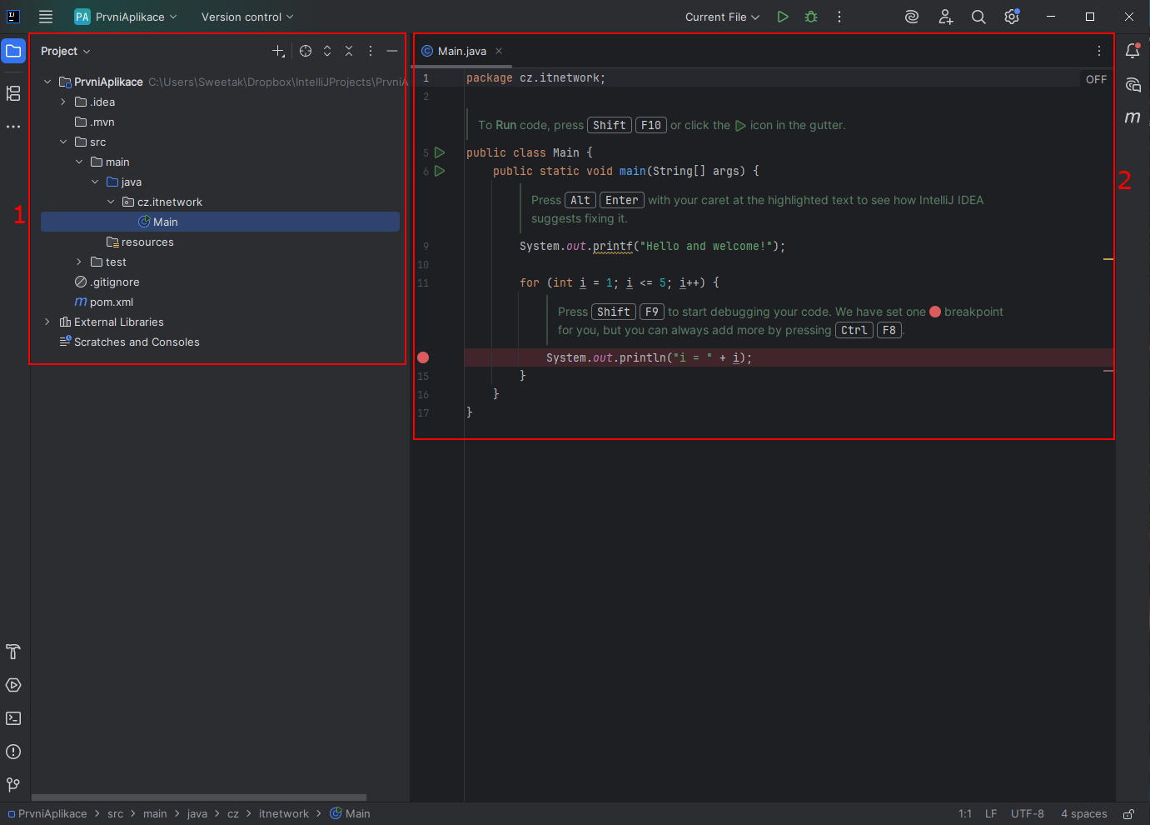This screenshot has width=1150, height=825.
Task: Toggle the Project tool window icon
Action: coord(13,51)
